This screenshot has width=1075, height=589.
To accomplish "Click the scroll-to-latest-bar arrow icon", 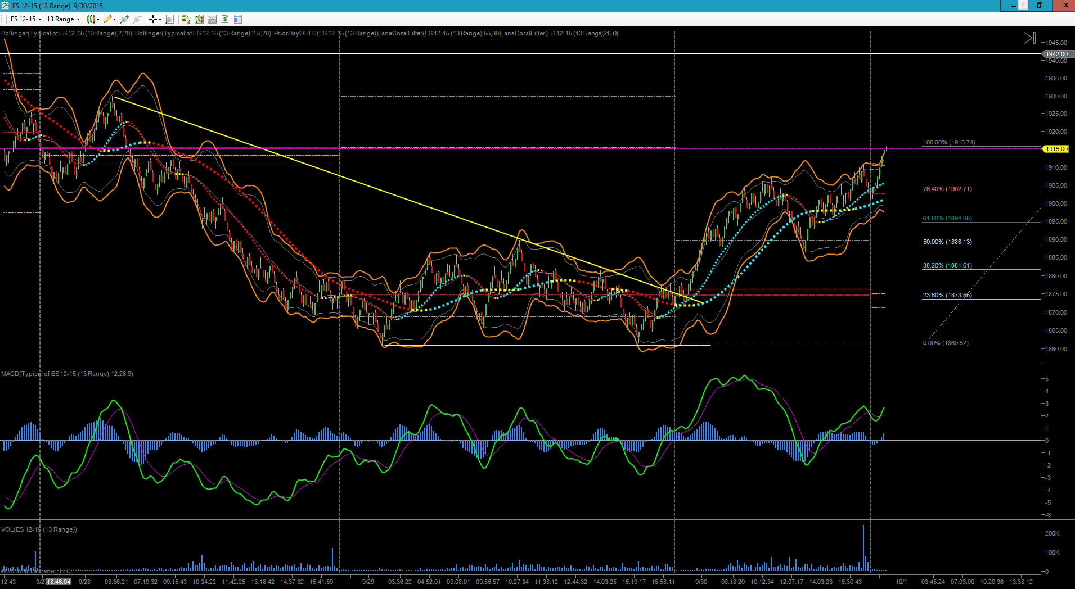I will [1029, 38].
